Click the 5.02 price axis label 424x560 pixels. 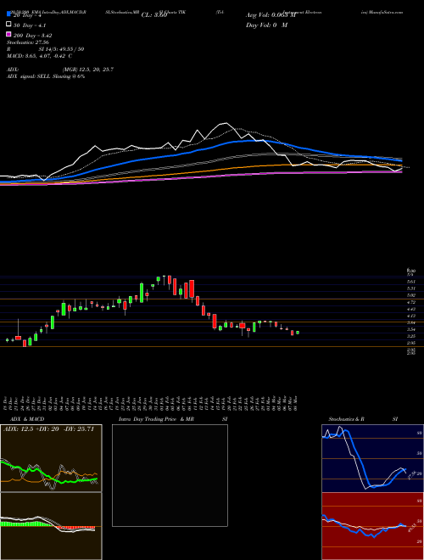click(x=410, y=295)
